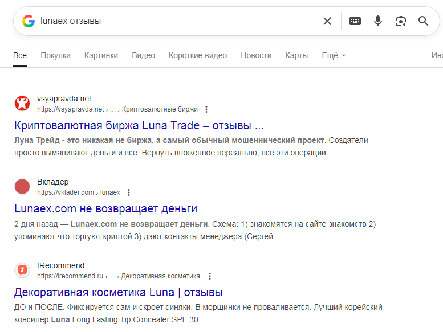Expand the Ещё dropdown menu
This screenshot has height=332, width=443.
pos(334,55)
